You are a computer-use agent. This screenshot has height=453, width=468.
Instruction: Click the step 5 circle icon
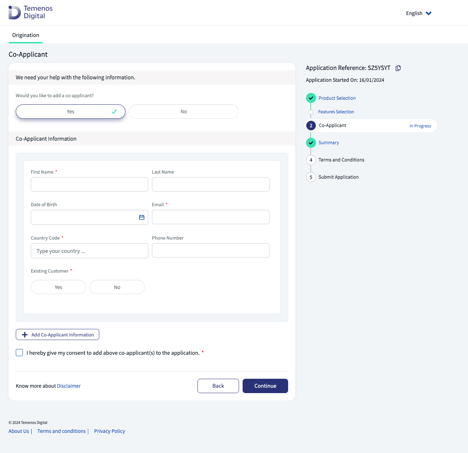[x=311, y=177]
